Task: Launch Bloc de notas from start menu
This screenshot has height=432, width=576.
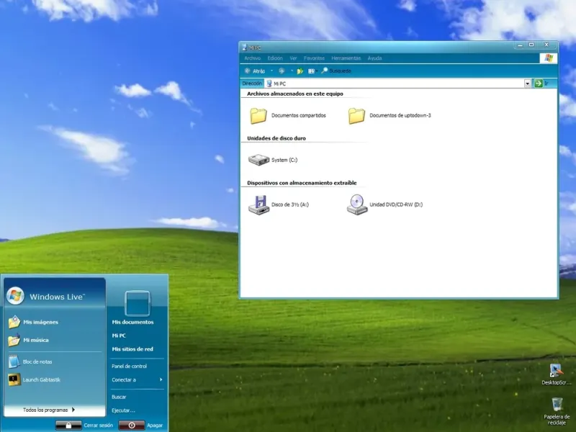Action: point(30,361)
